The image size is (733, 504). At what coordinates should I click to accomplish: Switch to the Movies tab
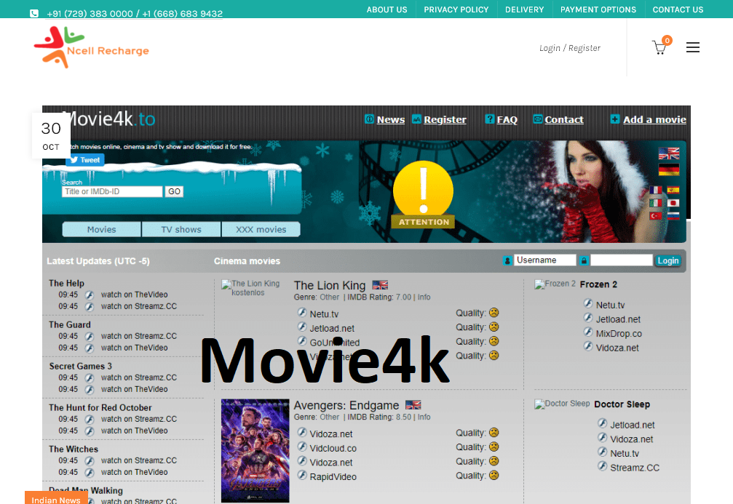click(101, 229)
